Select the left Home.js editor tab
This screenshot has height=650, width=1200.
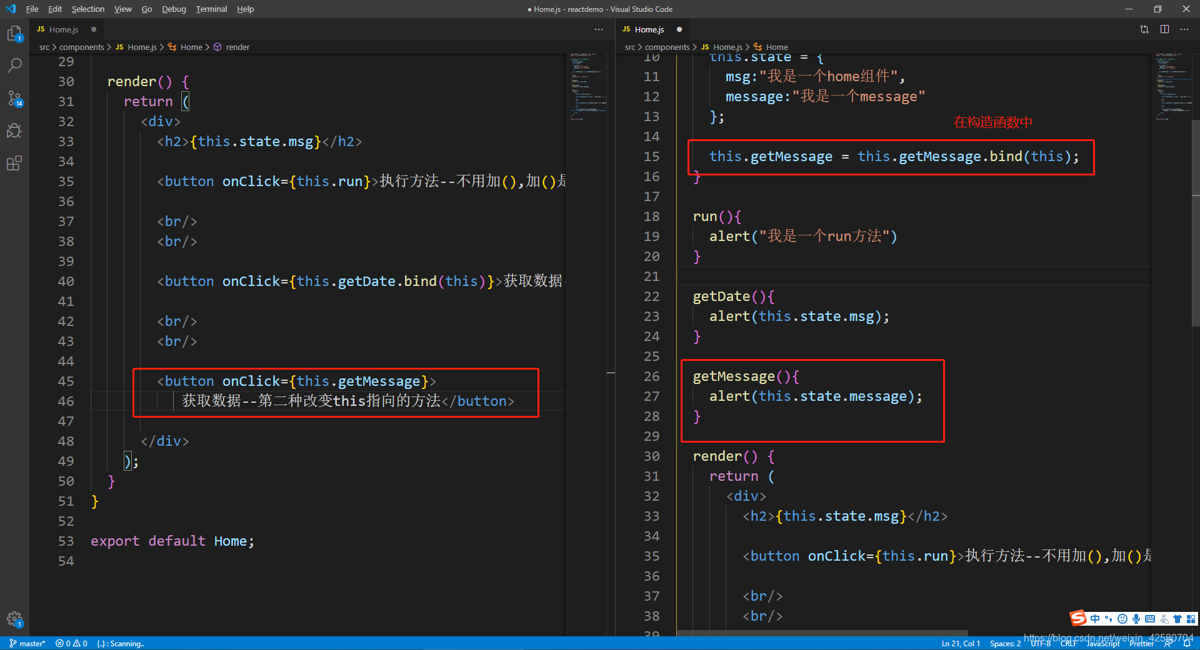click(66, 29)
